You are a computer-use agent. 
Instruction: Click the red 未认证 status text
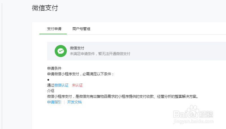(77, 85)
